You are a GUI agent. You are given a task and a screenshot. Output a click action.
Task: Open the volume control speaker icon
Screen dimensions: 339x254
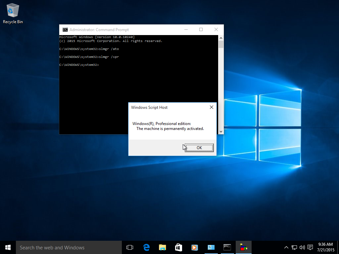coord(302,247)
